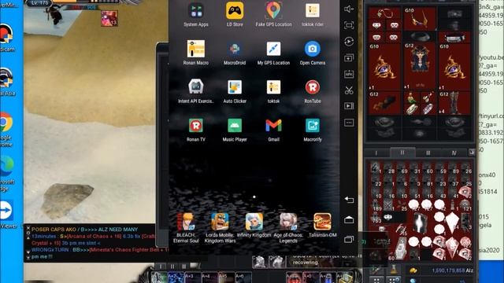Click emulator fullscreen icon in sidebar

tap(349, 25)
